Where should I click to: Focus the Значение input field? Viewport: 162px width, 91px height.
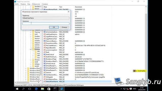tap(46, 24)
